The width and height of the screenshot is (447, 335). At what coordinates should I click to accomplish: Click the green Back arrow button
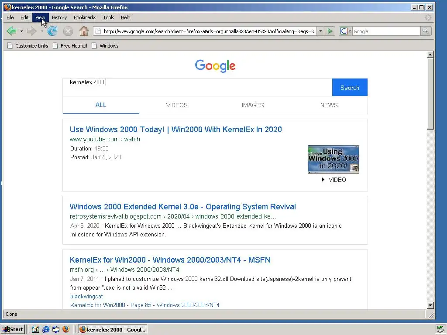[11, 31]
